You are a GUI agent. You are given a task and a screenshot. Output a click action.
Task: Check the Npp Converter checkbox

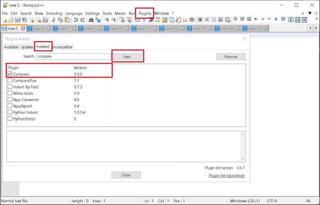pyautogui.click(x=10, y=99)
